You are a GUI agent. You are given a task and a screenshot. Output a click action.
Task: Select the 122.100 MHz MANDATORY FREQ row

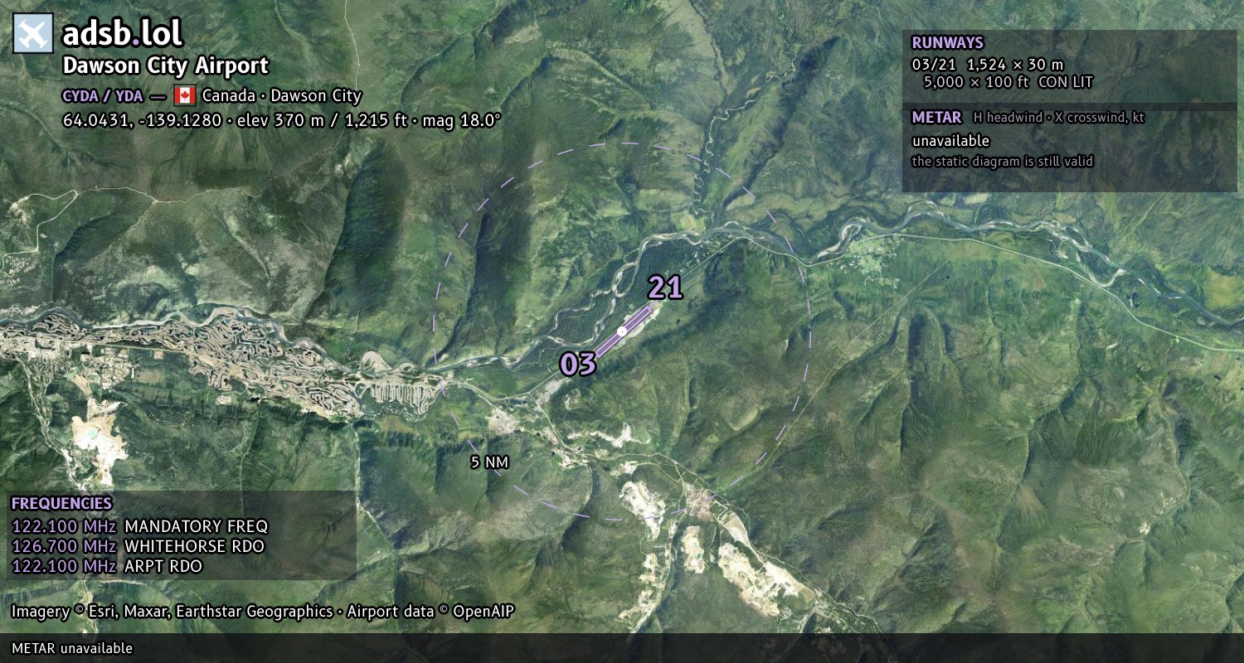pos(139,526)
